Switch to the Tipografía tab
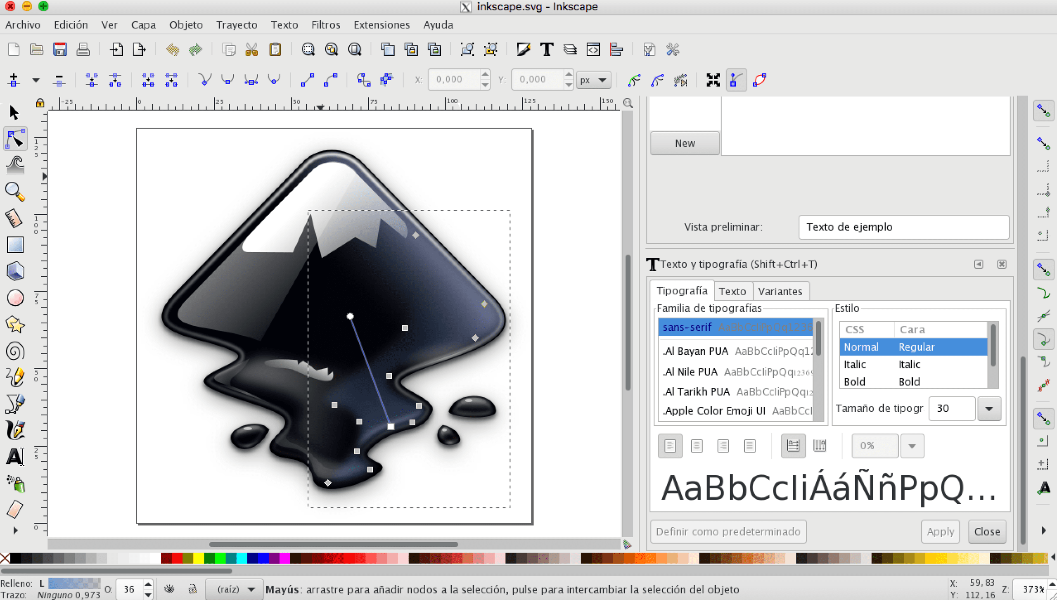 tap(681, 291)
